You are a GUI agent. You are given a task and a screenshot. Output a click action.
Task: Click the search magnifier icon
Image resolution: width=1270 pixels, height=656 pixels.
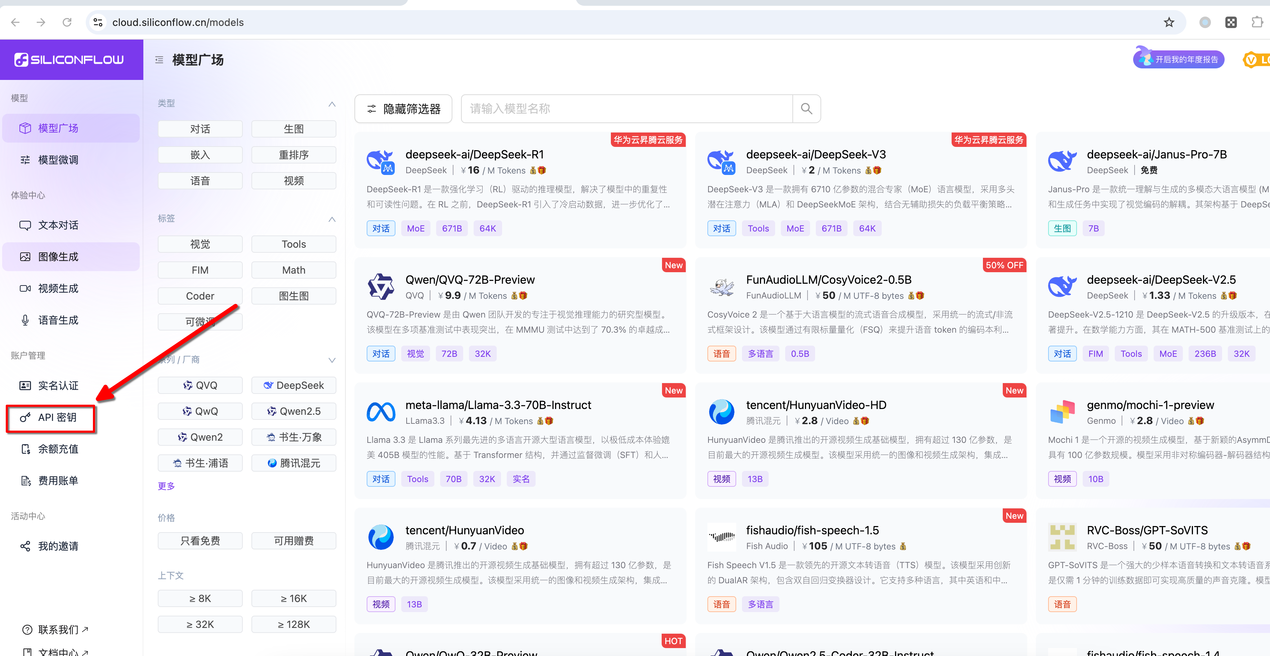(806, 108)
